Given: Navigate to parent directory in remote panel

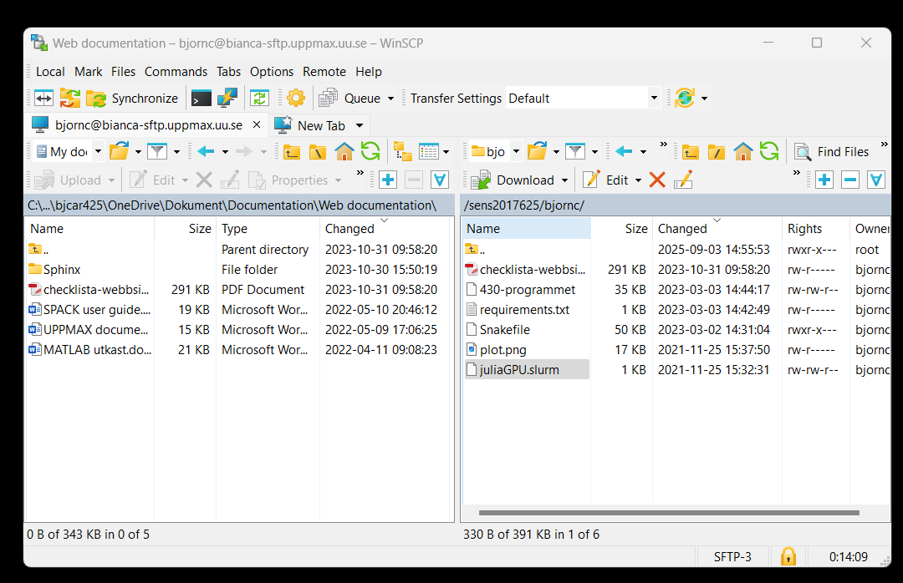Looking at the screenshot, I should [691, 151].
